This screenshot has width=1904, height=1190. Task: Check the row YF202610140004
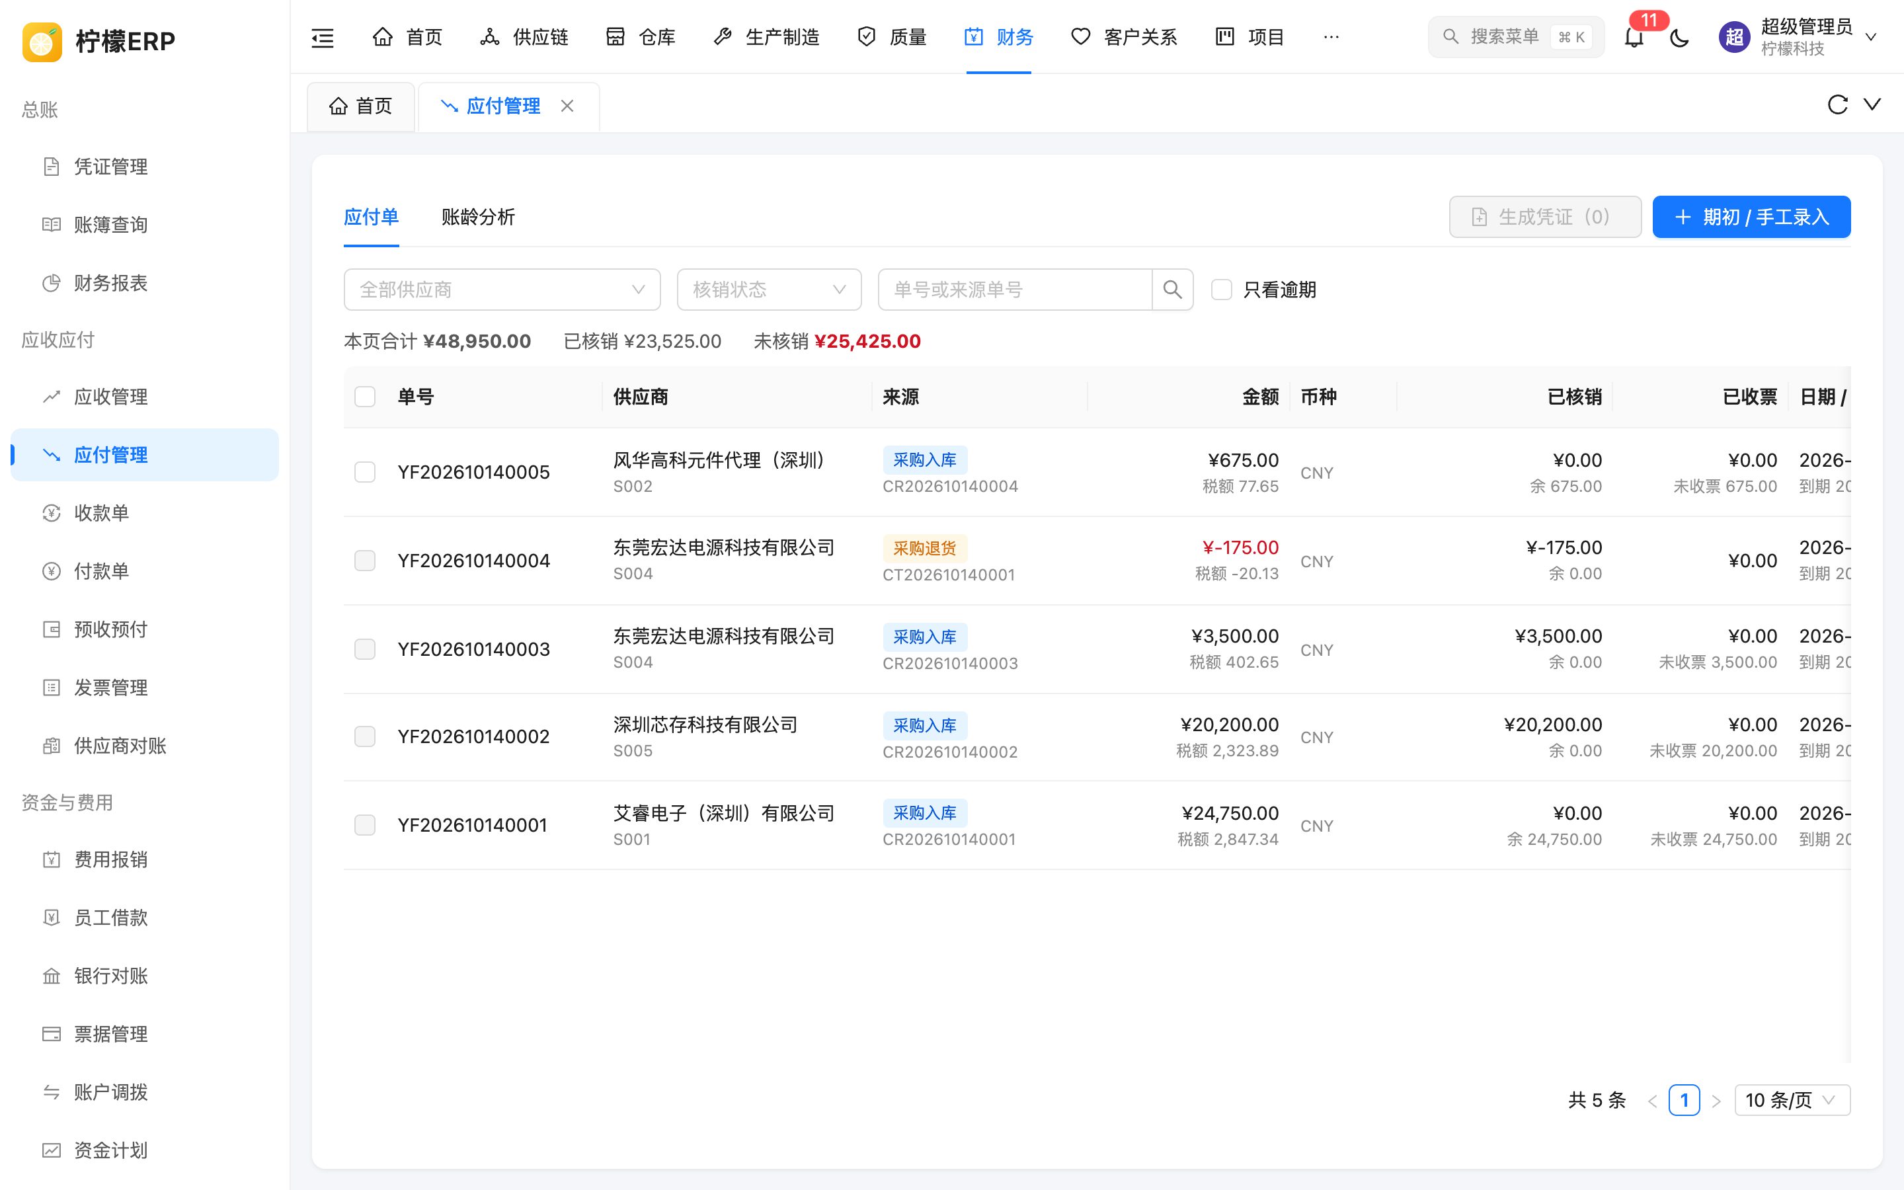(365, 561)
